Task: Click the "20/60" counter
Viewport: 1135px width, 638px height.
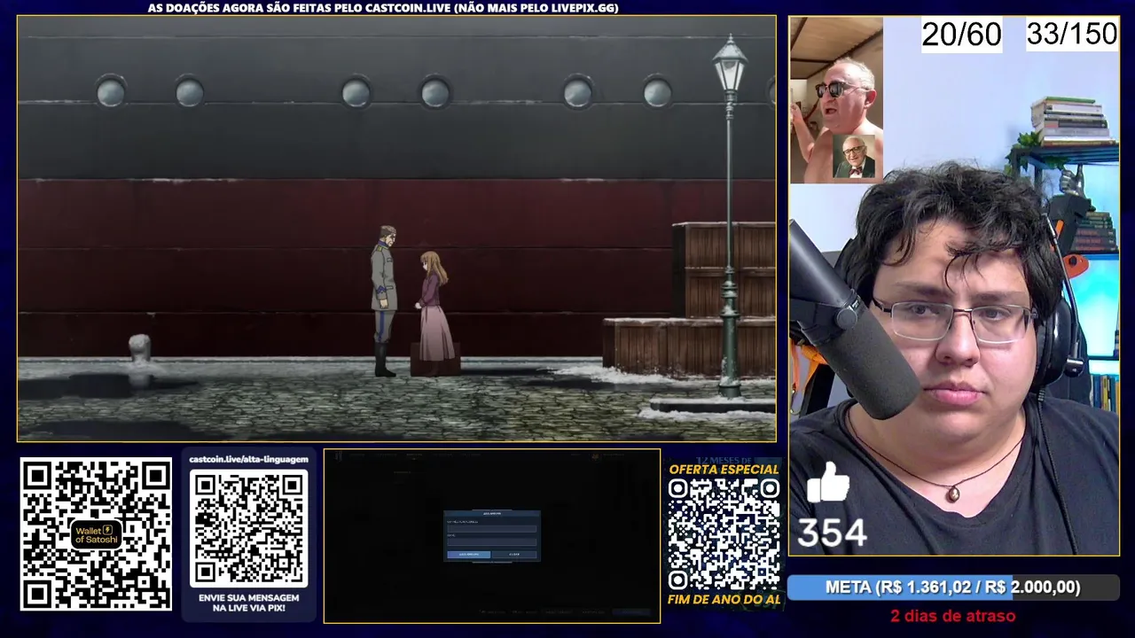Action: point(961,35)
